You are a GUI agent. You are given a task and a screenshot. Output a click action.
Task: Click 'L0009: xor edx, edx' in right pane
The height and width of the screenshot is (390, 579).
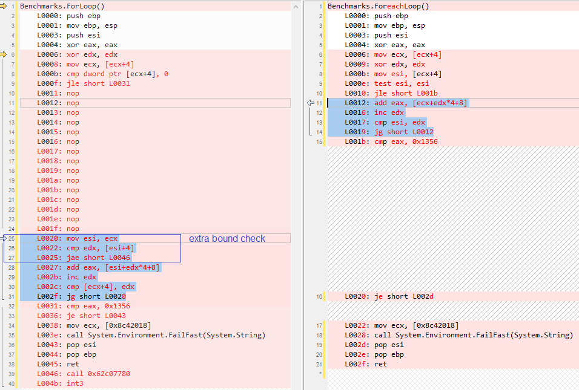click(x=385, y=64)
